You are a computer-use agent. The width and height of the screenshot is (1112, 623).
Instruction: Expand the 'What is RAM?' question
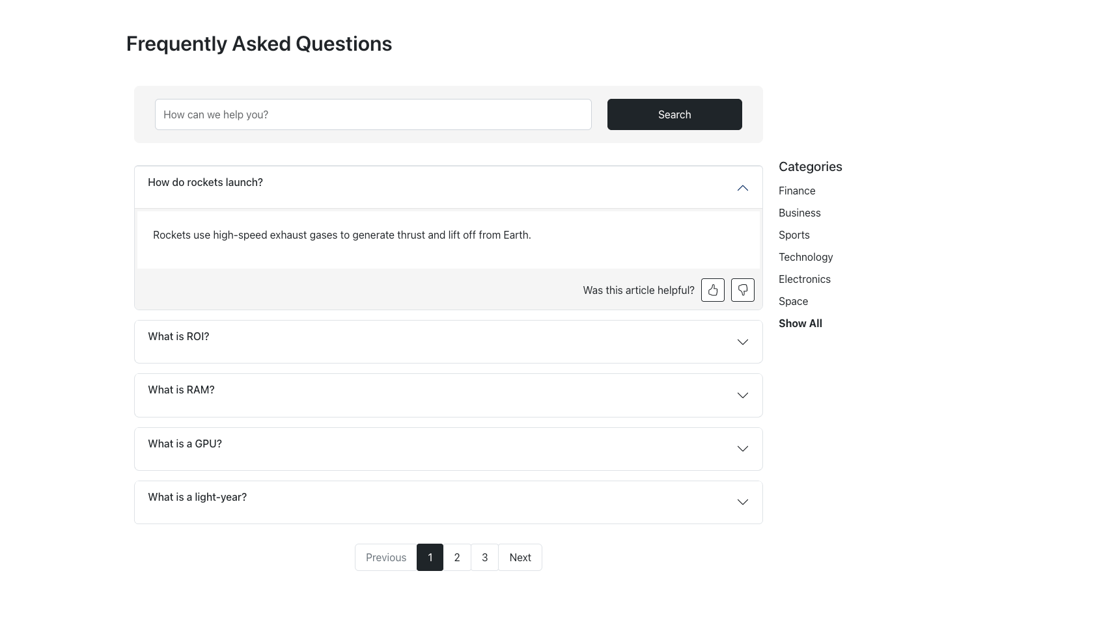(x=448, y=395)
